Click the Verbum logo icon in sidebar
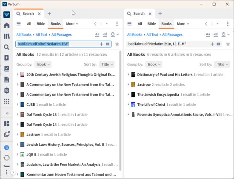 7,14
